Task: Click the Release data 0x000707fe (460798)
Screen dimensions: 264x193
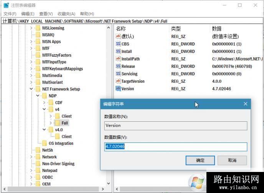Action: point(232,66)
